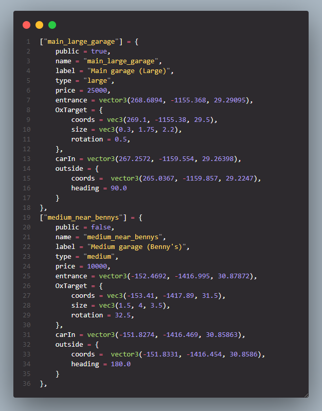The height and width of the screenshot is (411, 322).
Task: Click the word vector3 on line 7
Action: click(x=113, y=100)
